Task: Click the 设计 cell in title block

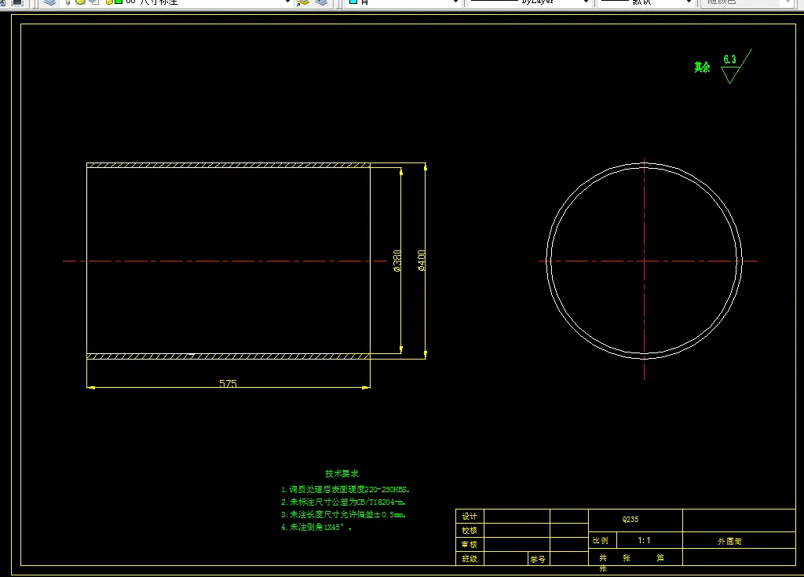Action: click(470, 517)
